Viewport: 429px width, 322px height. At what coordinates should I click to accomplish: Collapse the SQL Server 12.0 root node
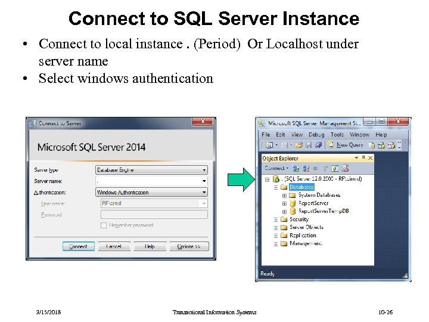[x=268, y=179]
